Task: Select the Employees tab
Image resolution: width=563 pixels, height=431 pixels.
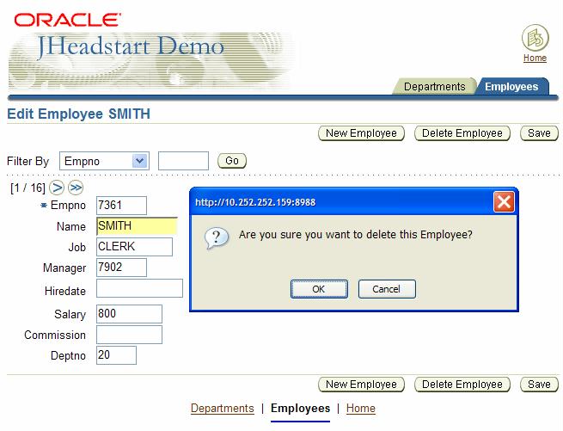Action: pyautogui.click(x=511, y=86)
